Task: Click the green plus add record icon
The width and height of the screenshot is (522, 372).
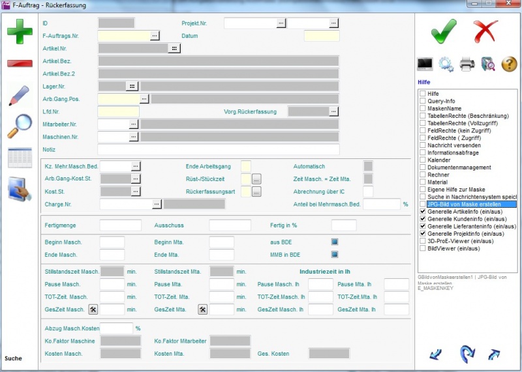Action: [x=20, y=31]
